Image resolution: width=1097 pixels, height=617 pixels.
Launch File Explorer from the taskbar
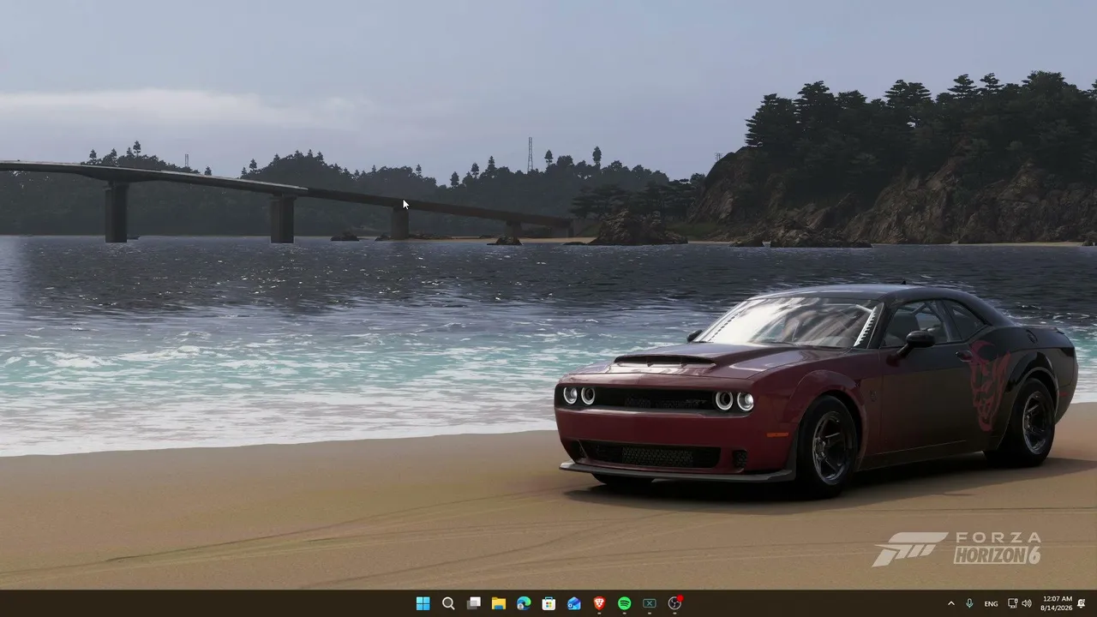click(498, 603)
